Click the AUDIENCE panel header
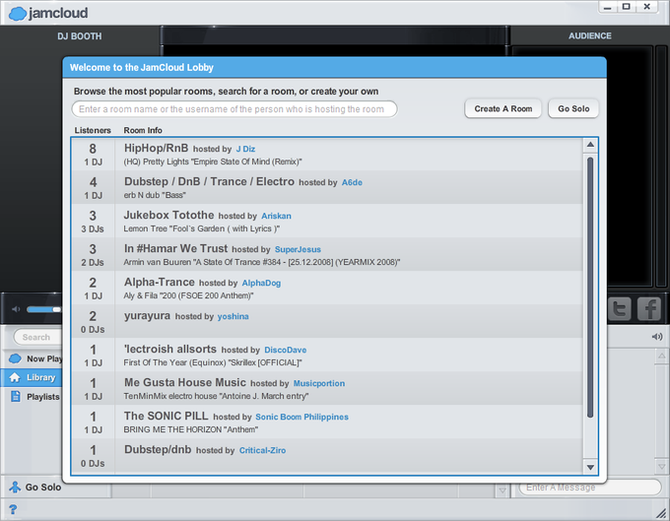The image size is (670, 521). click(x=589, y=35)
